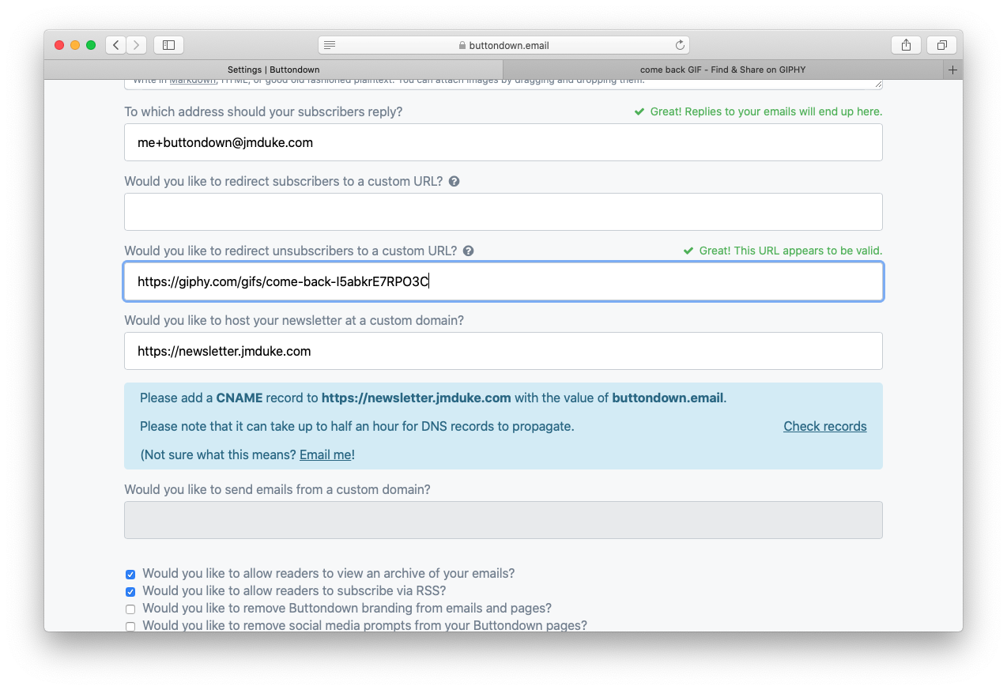
Task: Switch to the come back GIF GIPHY tab
Action: tap(722, 70)
